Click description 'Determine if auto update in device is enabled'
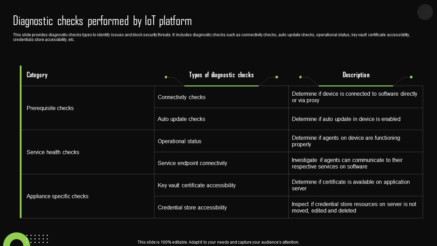Viewport: 437px width, 246px height. point(356,119)
